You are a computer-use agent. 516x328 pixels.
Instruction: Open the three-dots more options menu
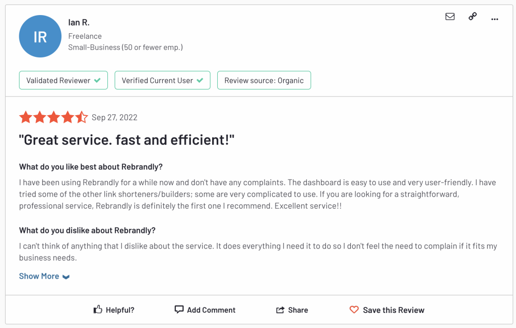point(494,19)
